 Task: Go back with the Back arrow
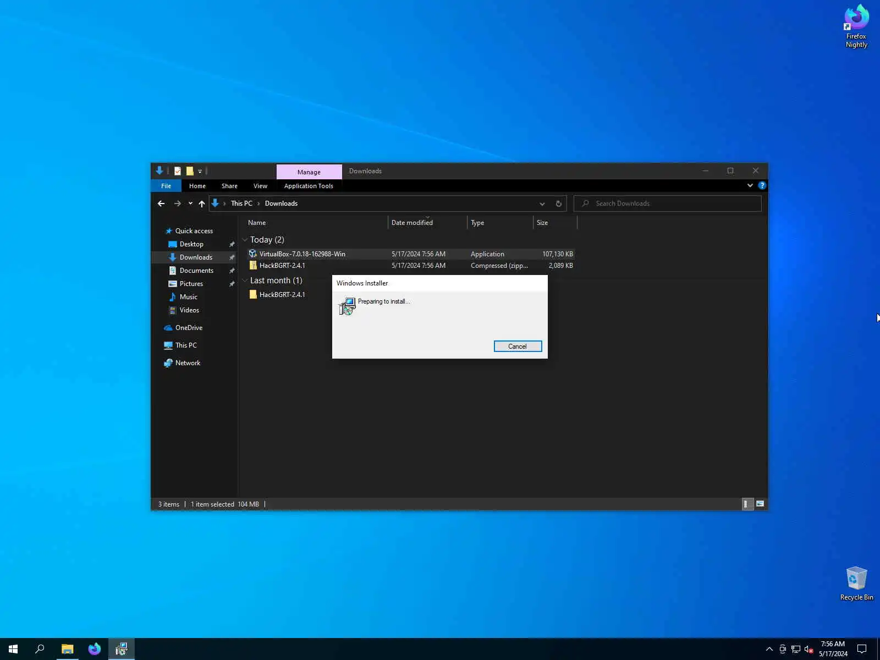pyautogui.click(x=161, y=204)
